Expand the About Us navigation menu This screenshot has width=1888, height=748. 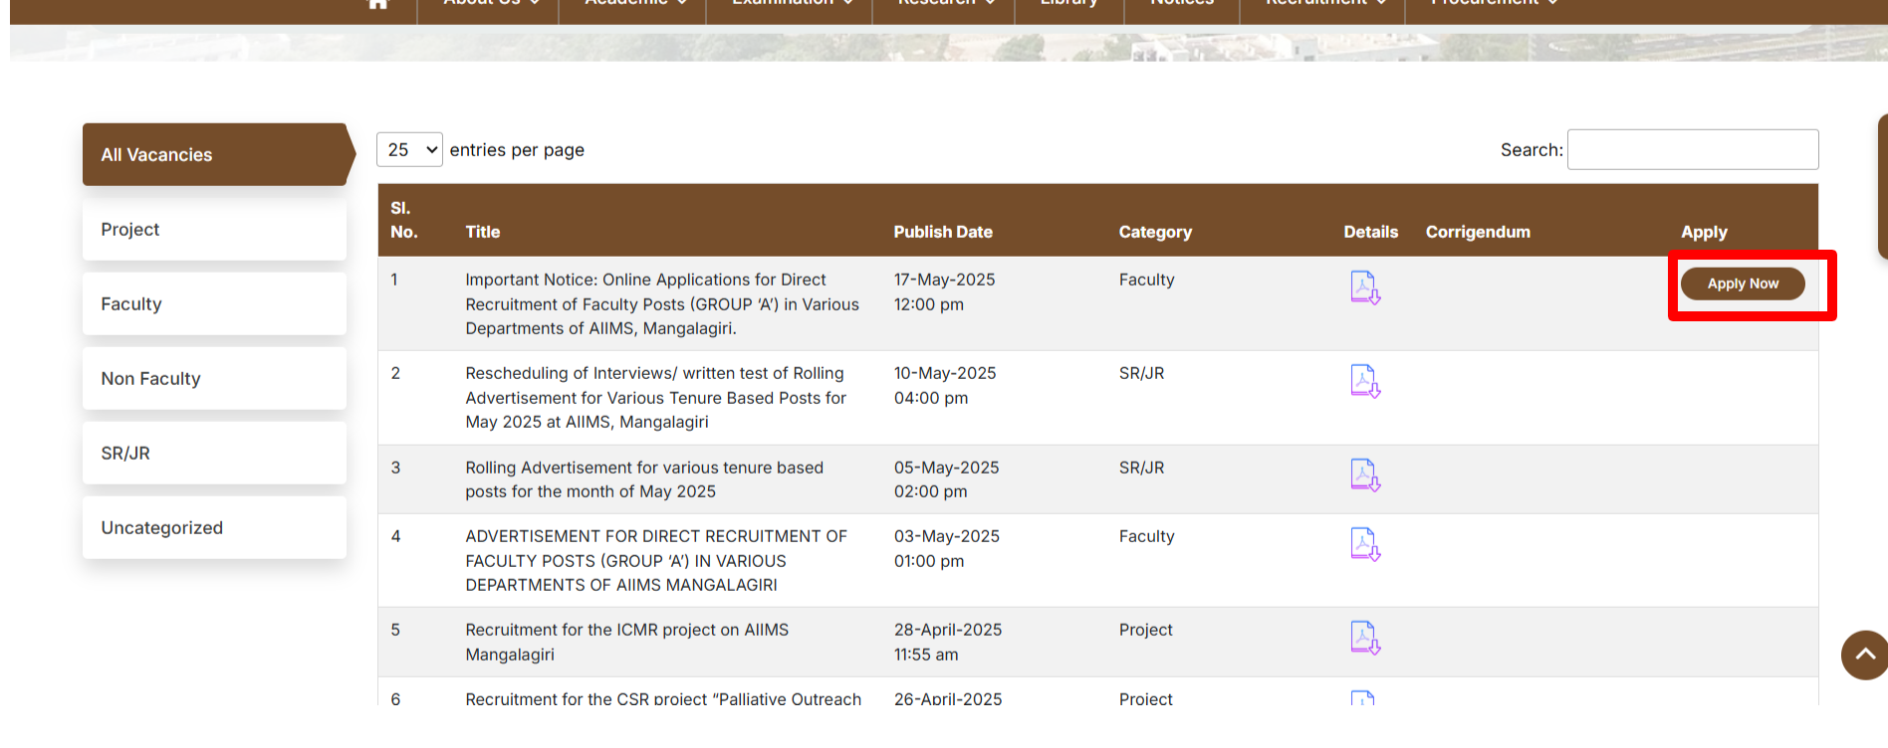coord(490,4)
